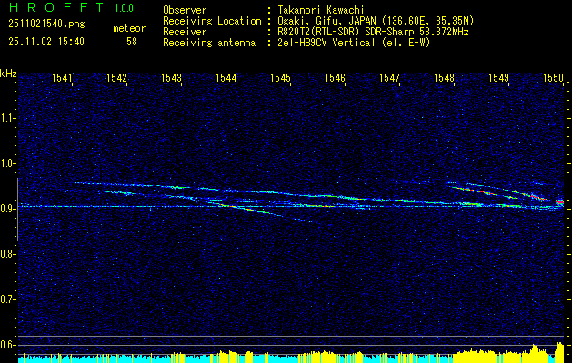572x363 pixels.
Task: Click the 1.0 frequency axis label
Action: pos(7,163)
